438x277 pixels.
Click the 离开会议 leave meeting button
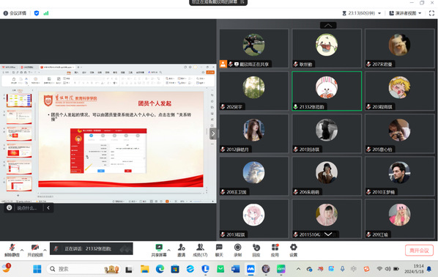(x=419, y=250)
